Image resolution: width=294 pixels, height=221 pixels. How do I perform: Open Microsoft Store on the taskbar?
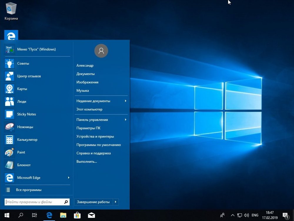pos(77,215)
